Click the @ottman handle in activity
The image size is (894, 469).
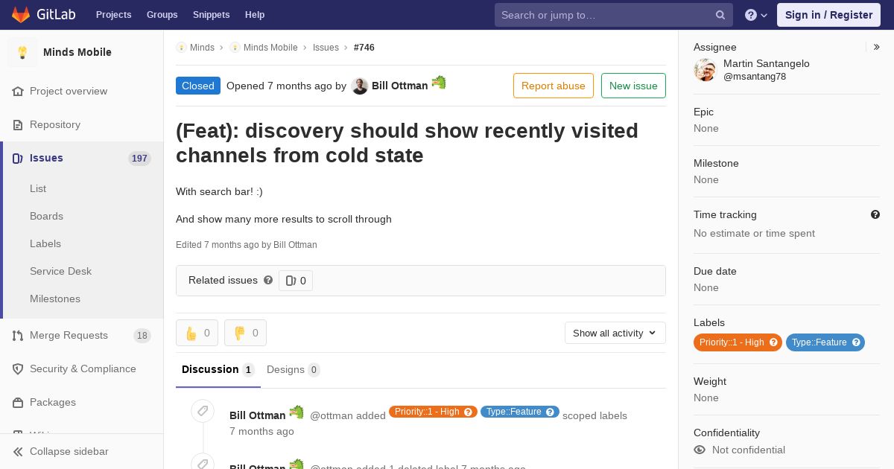tap(331, 415)
